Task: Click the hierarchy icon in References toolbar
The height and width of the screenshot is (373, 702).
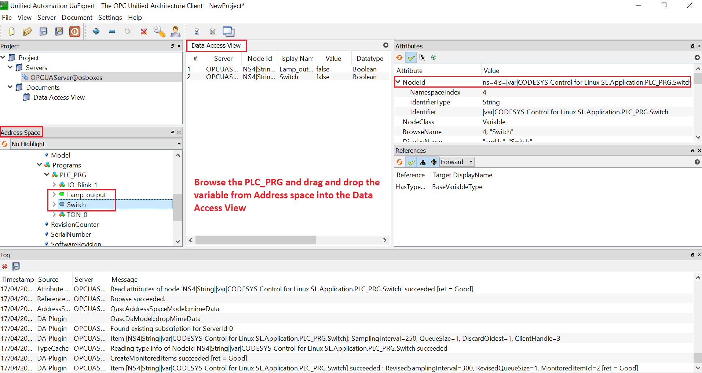Action: pyautogui.click(x=423, y=162)
